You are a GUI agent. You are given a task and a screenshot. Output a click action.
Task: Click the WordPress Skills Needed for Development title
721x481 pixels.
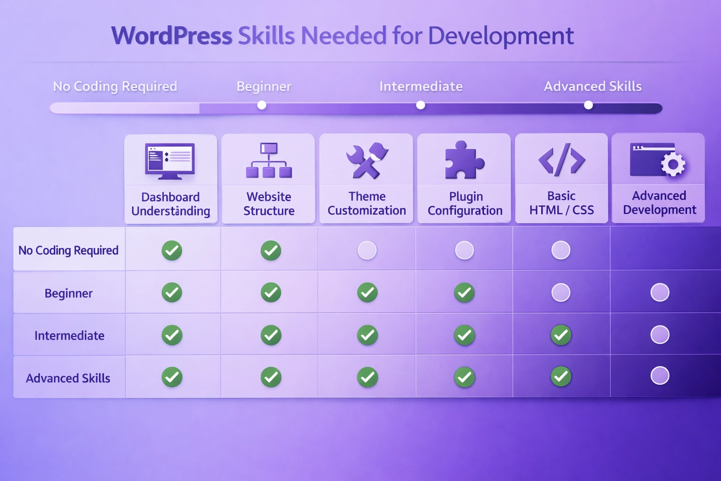(x=343, y=35)
